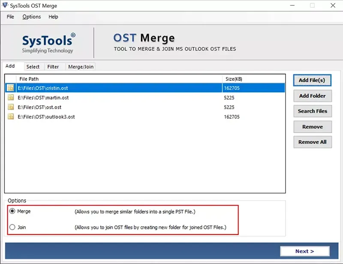Minimize the SysTools OST Merge window

point(292,5)
